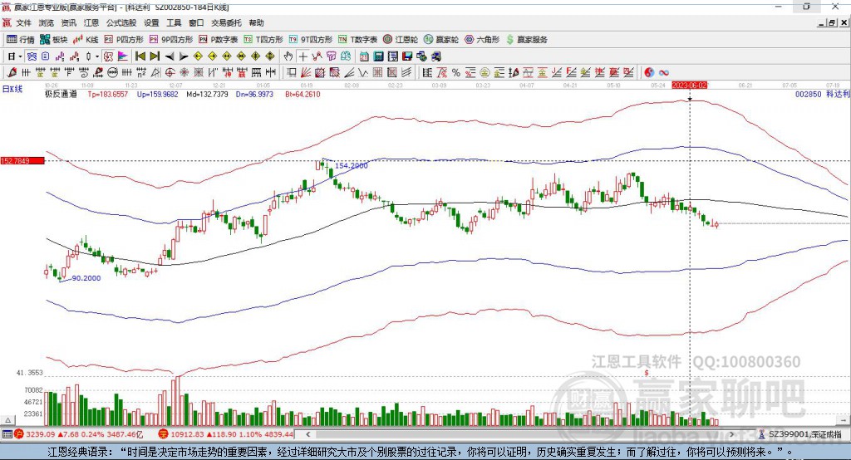Open the 浏览 menu
Image resolution: width=851 pixels, height=460 pixels.
coord(47,22)
